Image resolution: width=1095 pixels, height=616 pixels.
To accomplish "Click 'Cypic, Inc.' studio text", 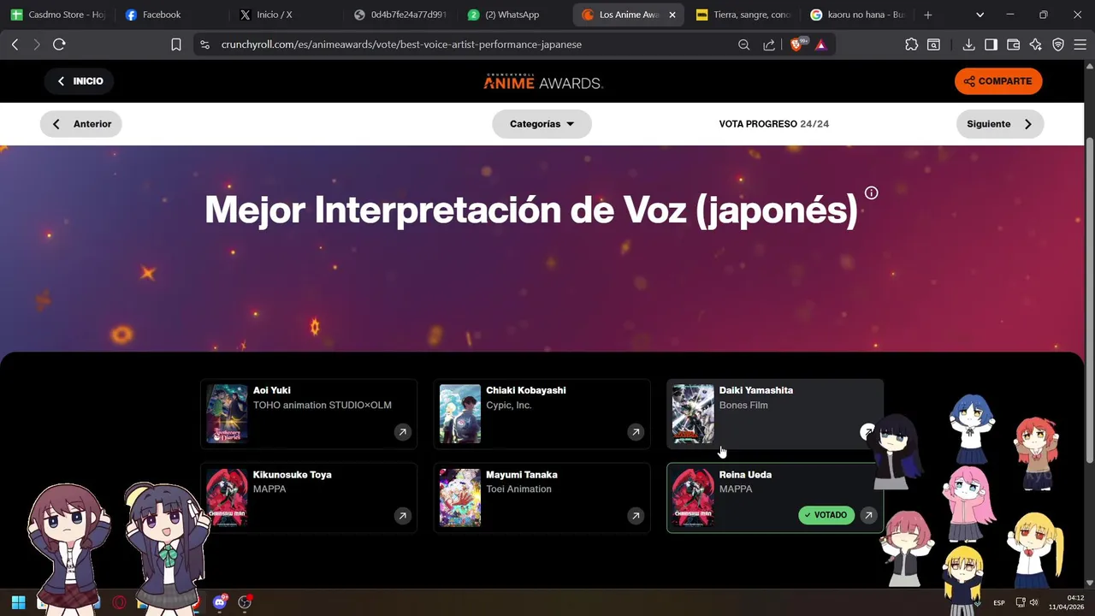I will 509,406.
